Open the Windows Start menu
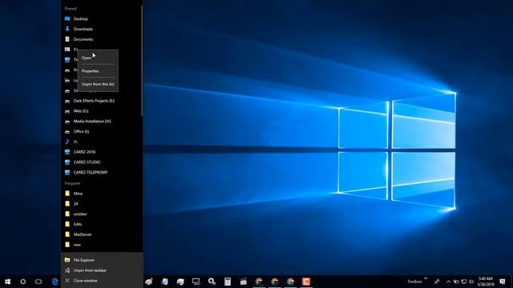 point(7,281)
